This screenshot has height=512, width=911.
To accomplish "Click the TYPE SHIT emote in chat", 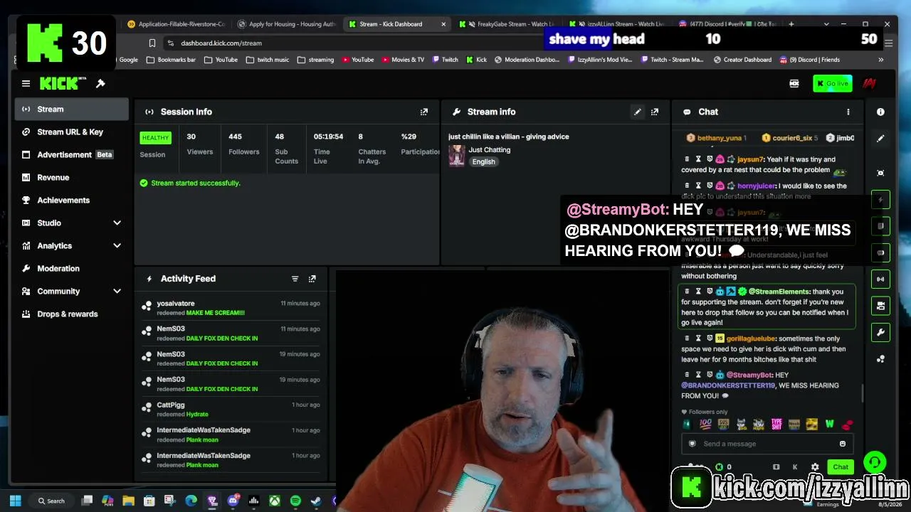I will [776, 425].
